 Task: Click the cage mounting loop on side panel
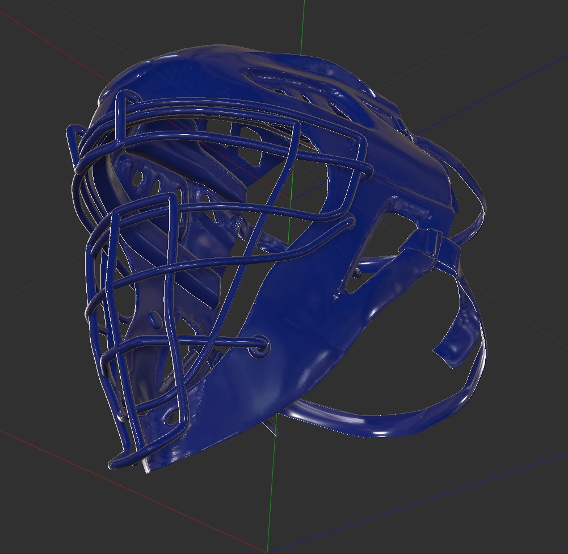coord(259,347)
